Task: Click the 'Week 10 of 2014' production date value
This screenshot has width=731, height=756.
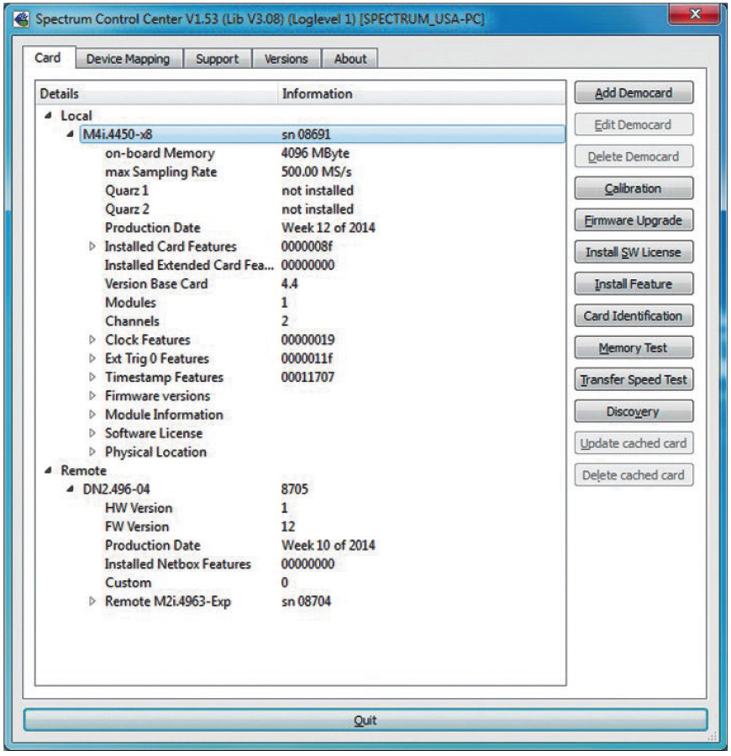Action: click(329, 546)
